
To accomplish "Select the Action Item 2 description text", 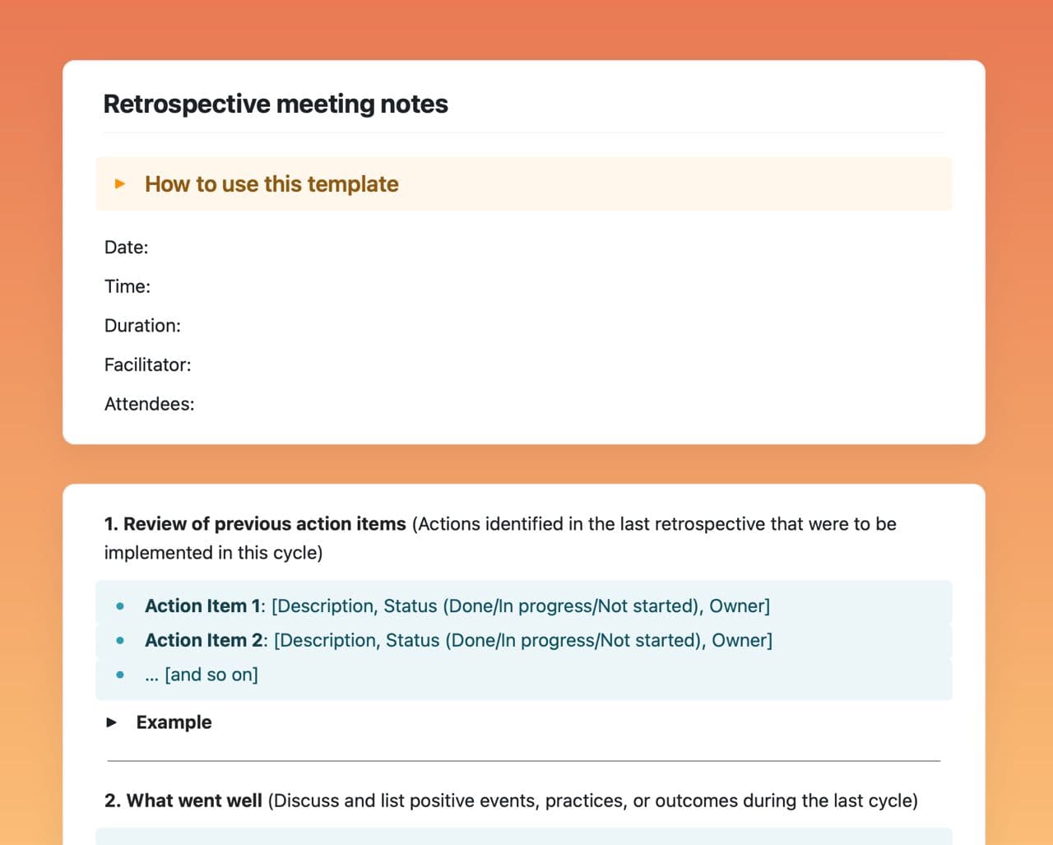I will [x=522, y=640].
